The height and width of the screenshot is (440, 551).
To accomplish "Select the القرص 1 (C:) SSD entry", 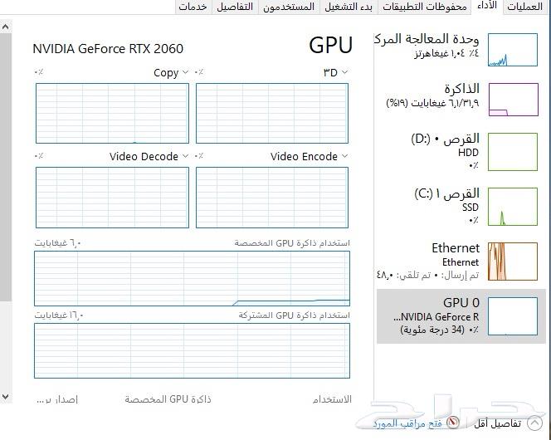I will (461, 206).
